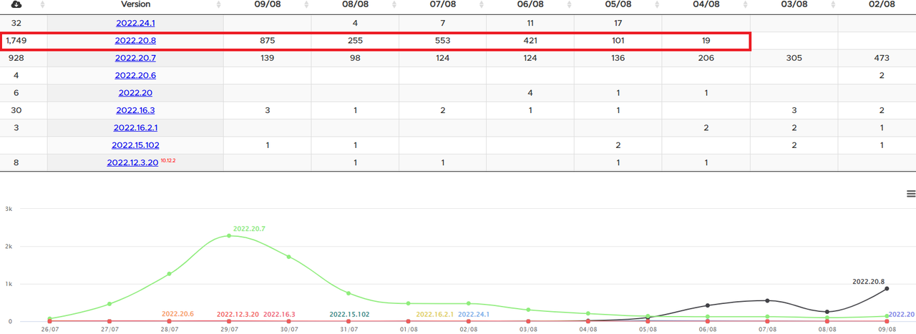This screenshot has height=334, width=916.
Task: Select the cell showing 553
Action: [x=442, y=41]
